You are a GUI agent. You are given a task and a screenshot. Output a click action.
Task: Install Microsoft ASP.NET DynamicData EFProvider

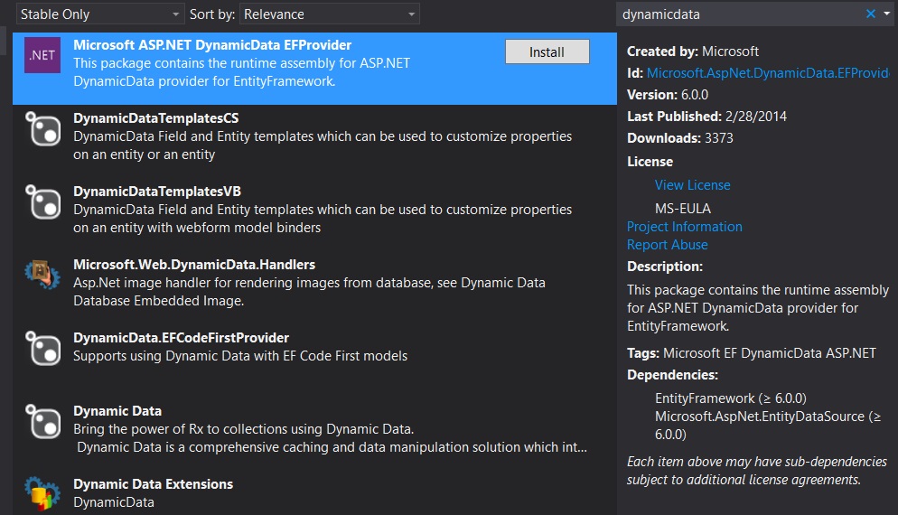(547, 52)
